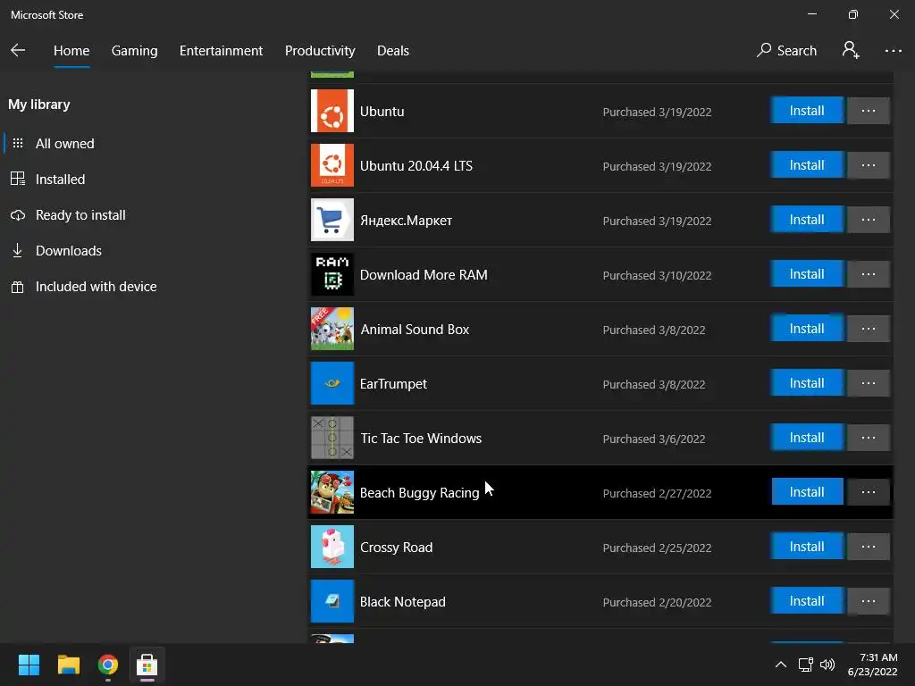Select All owned in My library
The image size is (915, 686).
(64, 144)
